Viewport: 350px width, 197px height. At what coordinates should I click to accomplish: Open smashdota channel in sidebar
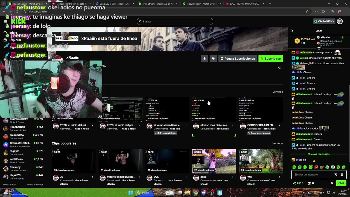(23, 137)
